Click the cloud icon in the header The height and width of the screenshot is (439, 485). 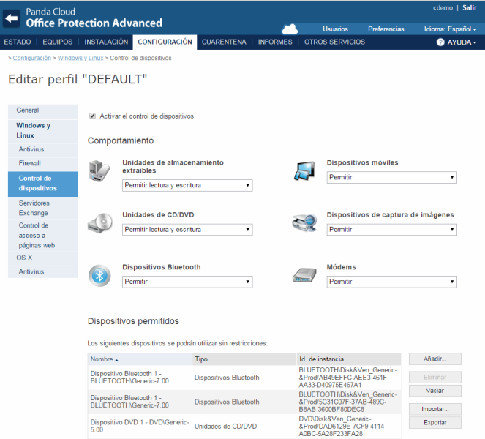click(290, 29)
